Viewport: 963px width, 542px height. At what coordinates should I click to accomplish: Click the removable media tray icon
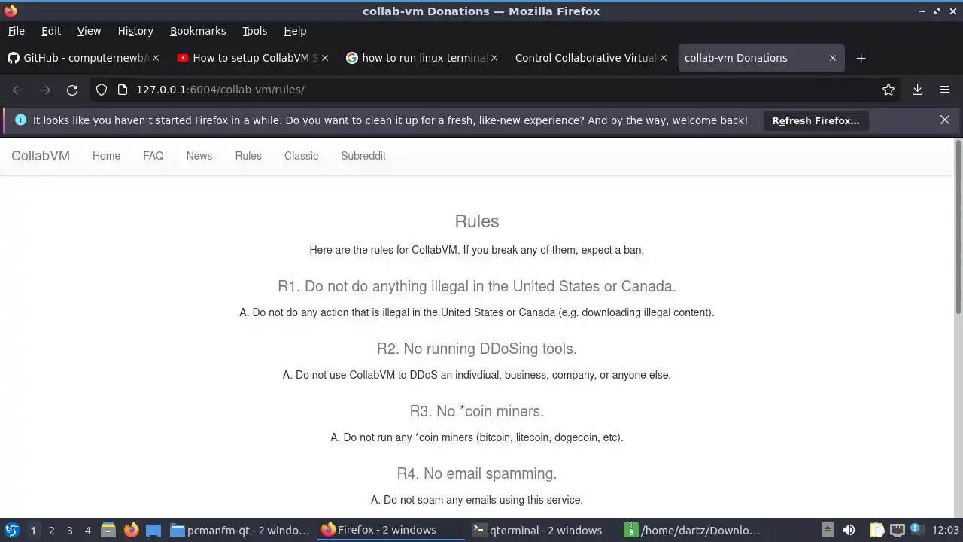coord(827,530)
